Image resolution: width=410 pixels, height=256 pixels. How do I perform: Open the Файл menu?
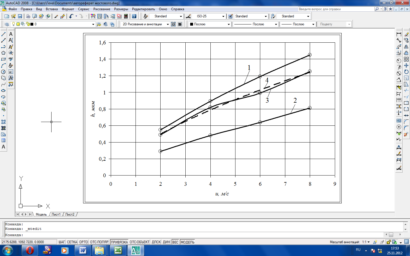[x=13, y=9]
